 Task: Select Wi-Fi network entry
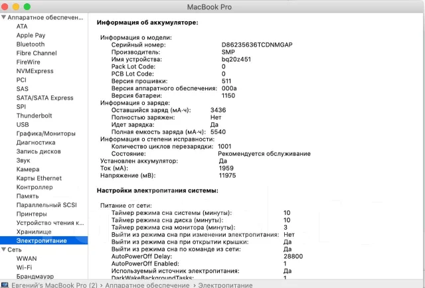pos(24,267)
